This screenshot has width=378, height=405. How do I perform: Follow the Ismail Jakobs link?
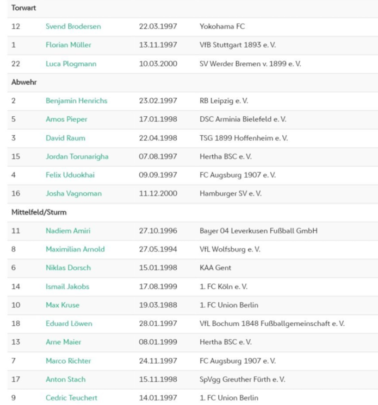(x=67, y=287)
